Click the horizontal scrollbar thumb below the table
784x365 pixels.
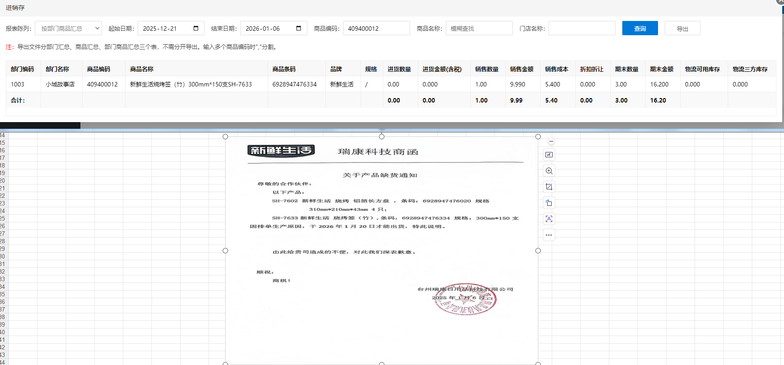pyautogui.click(x=40, y=126)
